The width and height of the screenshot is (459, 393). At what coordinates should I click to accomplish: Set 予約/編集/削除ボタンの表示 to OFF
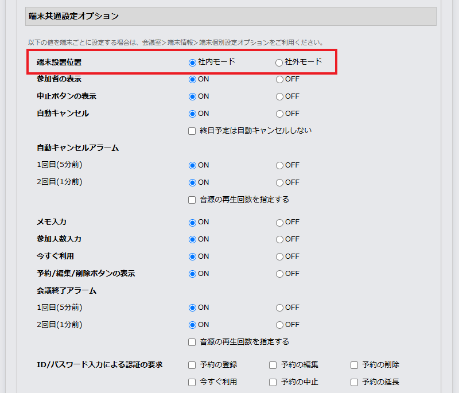click(x=279, y=274)
